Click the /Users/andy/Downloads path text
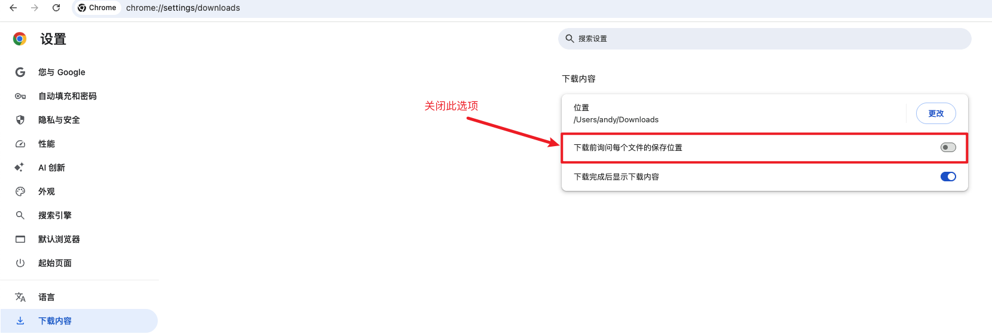Viewport: 992px width, 334px height. tap(616, 120)
